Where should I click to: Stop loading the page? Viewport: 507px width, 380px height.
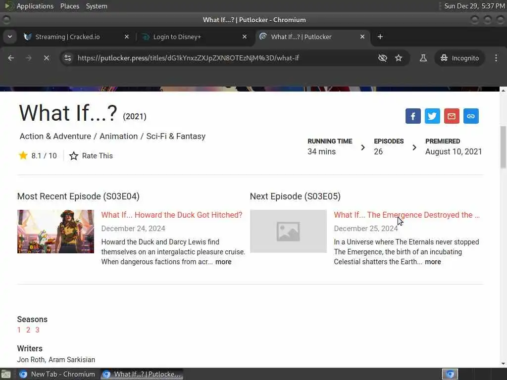(x=47, y=58)
